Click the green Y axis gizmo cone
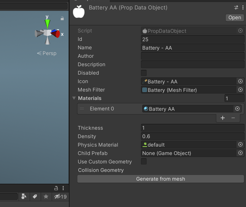The width and height of the screenshot is (246, 207). (47, 24)
